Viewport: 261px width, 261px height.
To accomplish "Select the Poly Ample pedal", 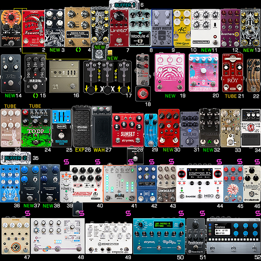I will click(x=120, y=184).
